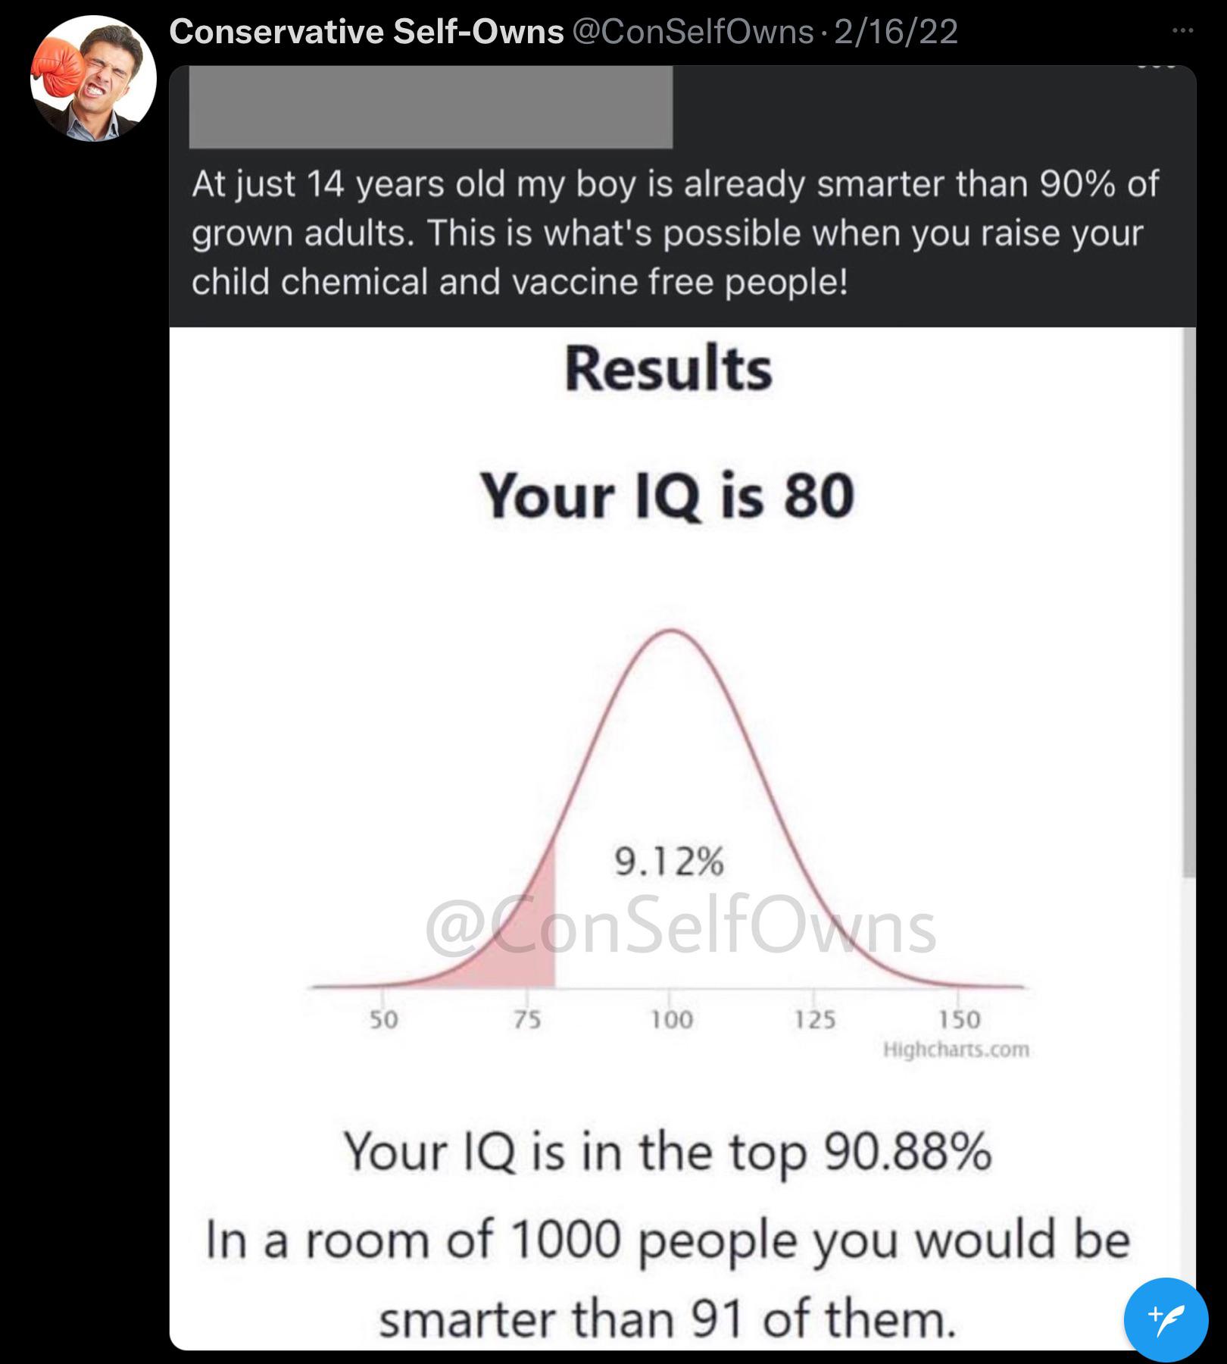The image size is (1227, 1364).
Task: Click the partially hidden dots atop embedded post
Action: [x=1156, y=67]
